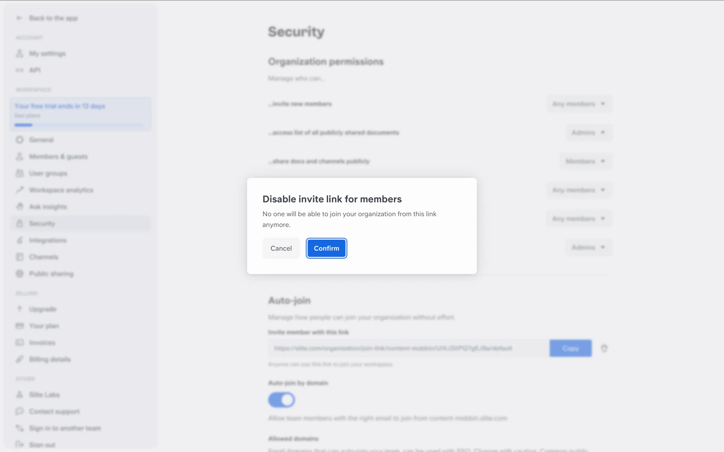The height and width of the screenshot is (452, 724).
Task: Click the invite link URL field
Action: (408, 348)
